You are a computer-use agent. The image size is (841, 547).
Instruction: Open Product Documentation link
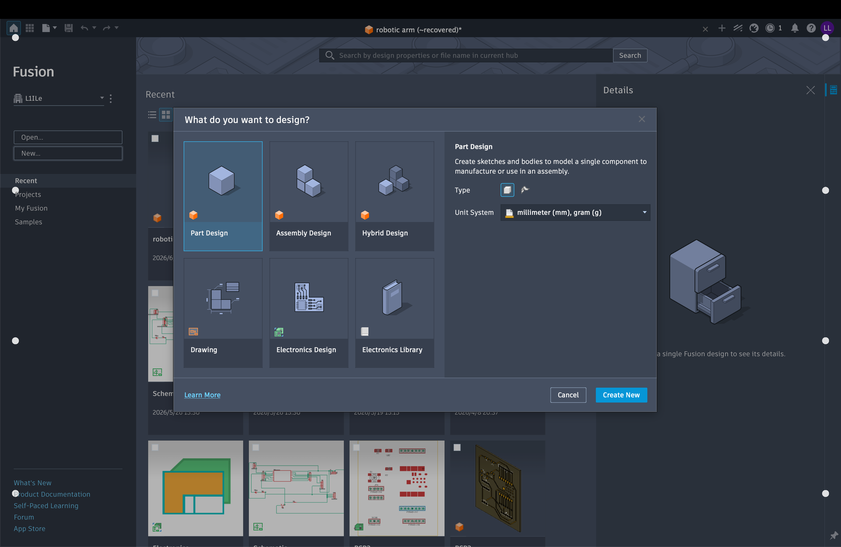click(52, 494)
